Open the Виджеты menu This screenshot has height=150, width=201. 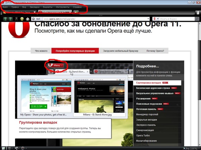[48, 7]
